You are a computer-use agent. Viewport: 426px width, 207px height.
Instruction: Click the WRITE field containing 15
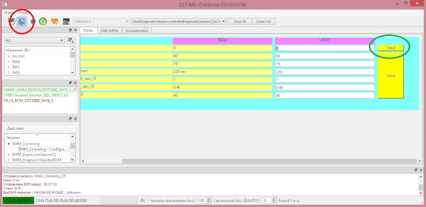click(325, 64)
